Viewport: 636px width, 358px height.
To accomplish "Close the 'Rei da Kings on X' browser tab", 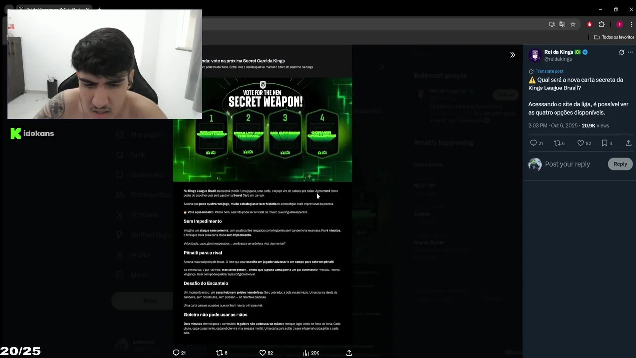I will [88, 9].
